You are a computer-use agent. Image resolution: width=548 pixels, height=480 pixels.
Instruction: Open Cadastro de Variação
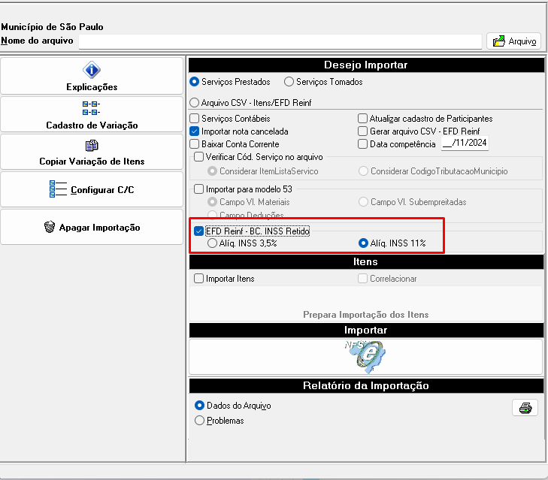coord(92,115)
